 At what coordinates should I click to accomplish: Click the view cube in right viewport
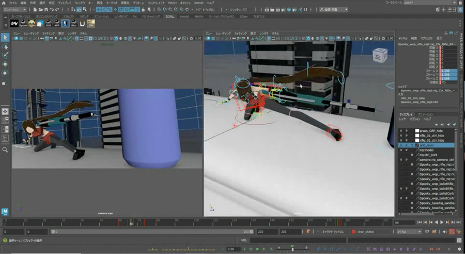[378, 55]
